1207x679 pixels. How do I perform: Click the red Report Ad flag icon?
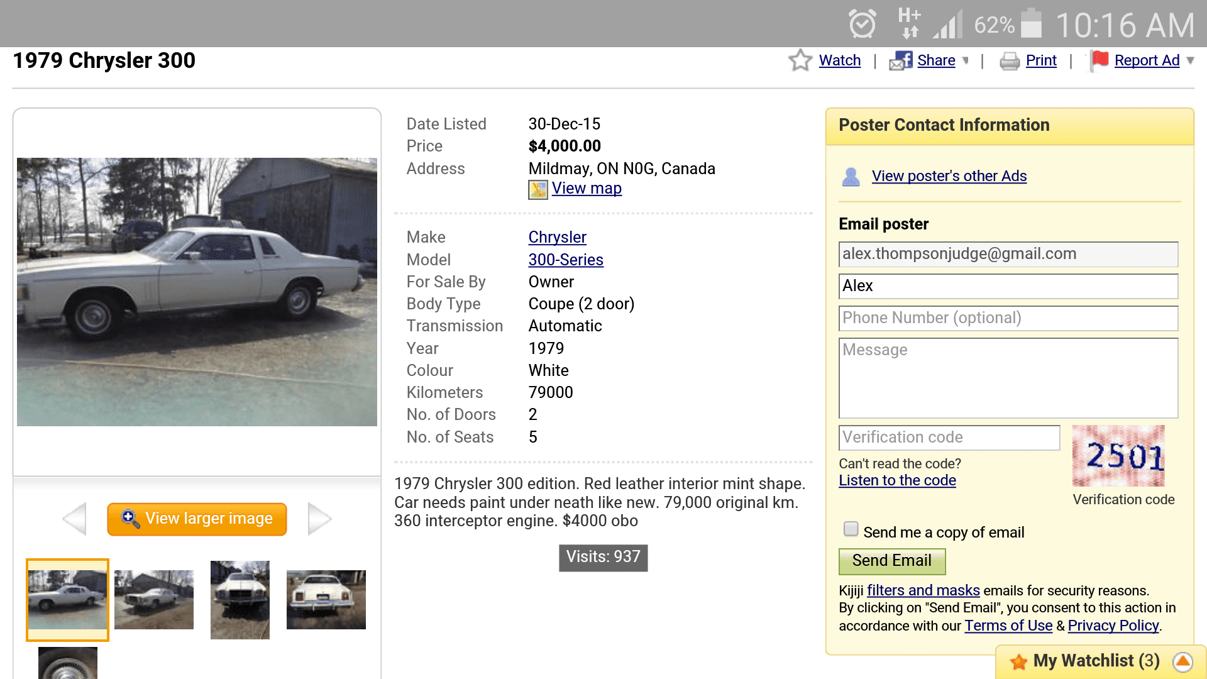click(1099, 60)
